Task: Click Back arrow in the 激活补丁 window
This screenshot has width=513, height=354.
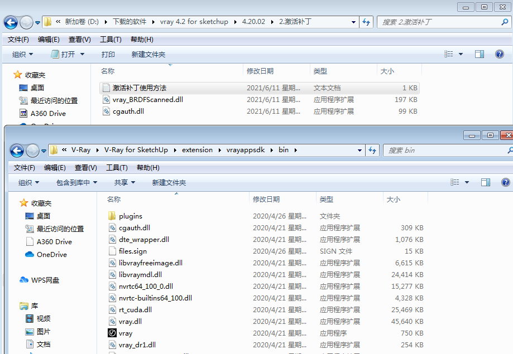Action: [x=11, y=22]
